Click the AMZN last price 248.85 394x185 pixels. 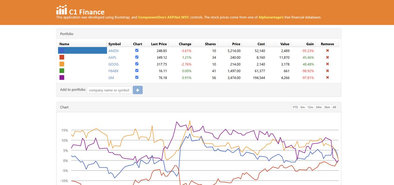[162, 51]
